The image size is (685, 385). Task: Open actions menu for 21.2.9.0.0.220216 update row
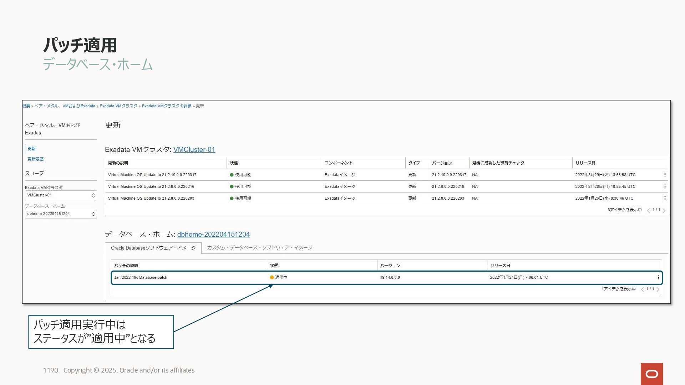[x=665, y=186]
